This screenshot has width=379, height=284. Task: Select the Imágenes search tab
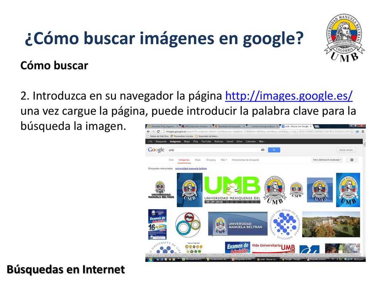coord(184,160)
